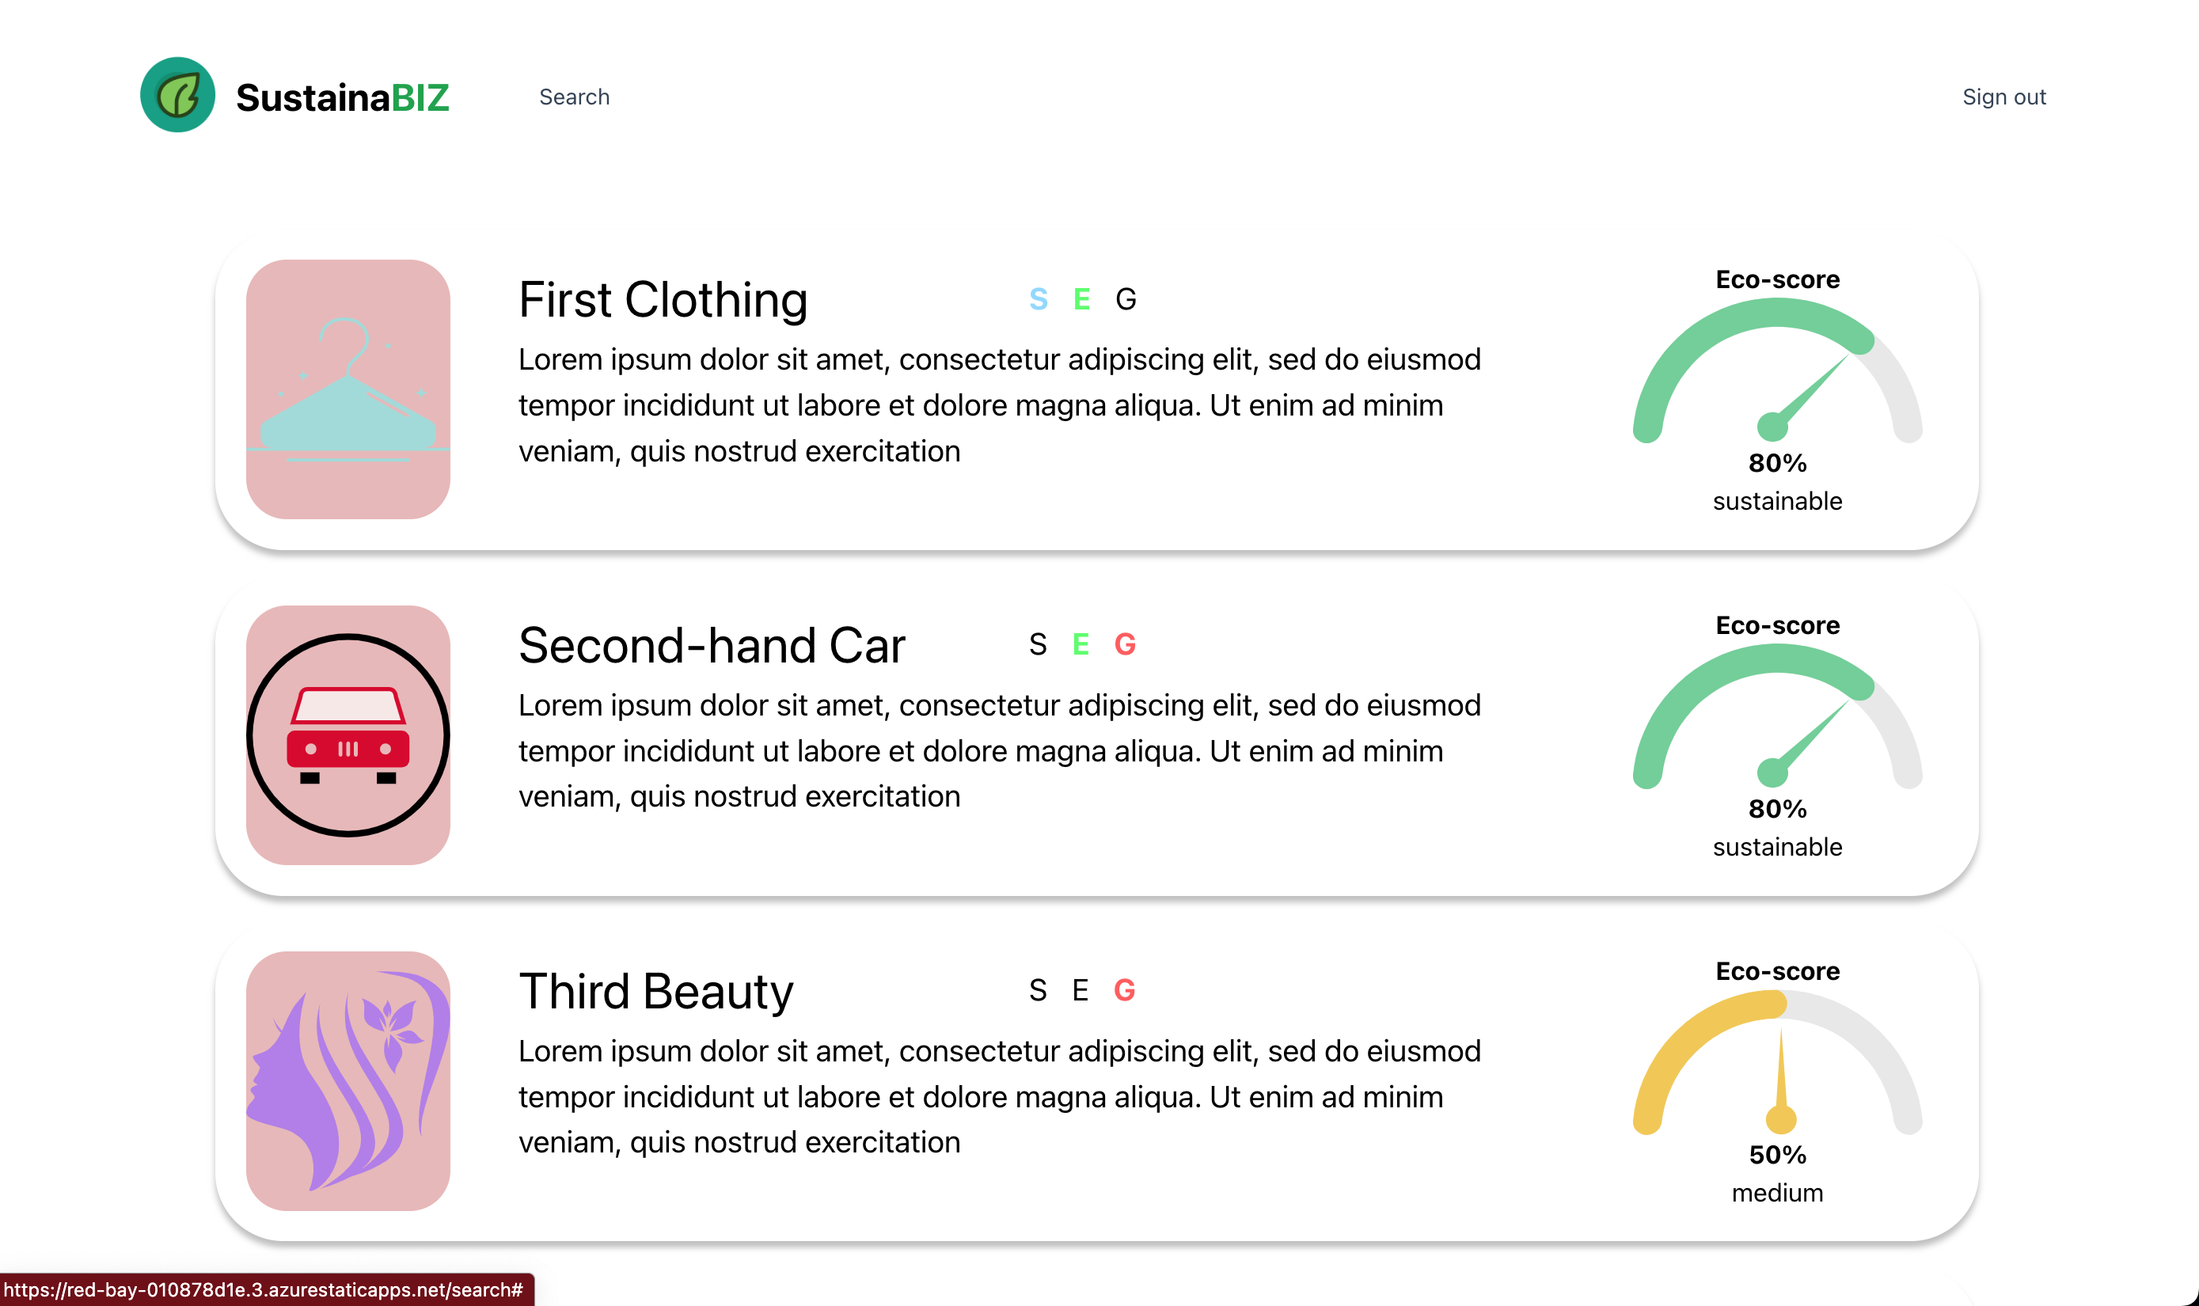Open the Search navigation item

tap(574, 97)
